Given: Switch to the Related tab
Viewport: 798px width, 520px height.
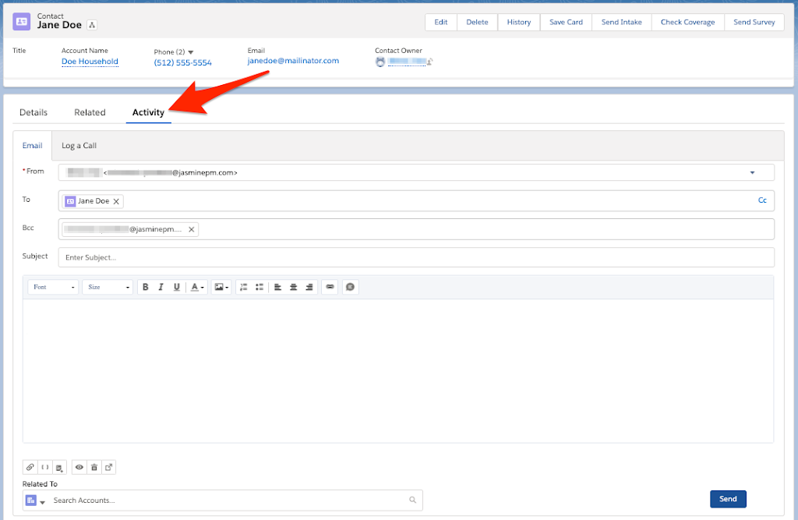Looking at the screenshot, I should [90, 112].
